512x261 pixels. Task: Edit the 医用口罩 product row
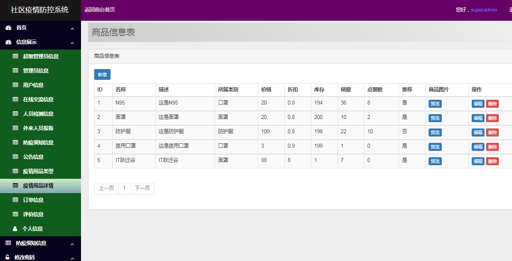click(x=478, y=147)
